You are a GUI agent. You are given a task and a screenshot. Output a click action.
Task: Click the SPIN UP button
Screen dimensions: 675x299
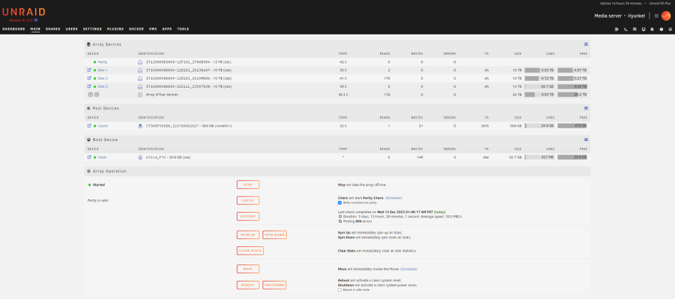[248, 235]
